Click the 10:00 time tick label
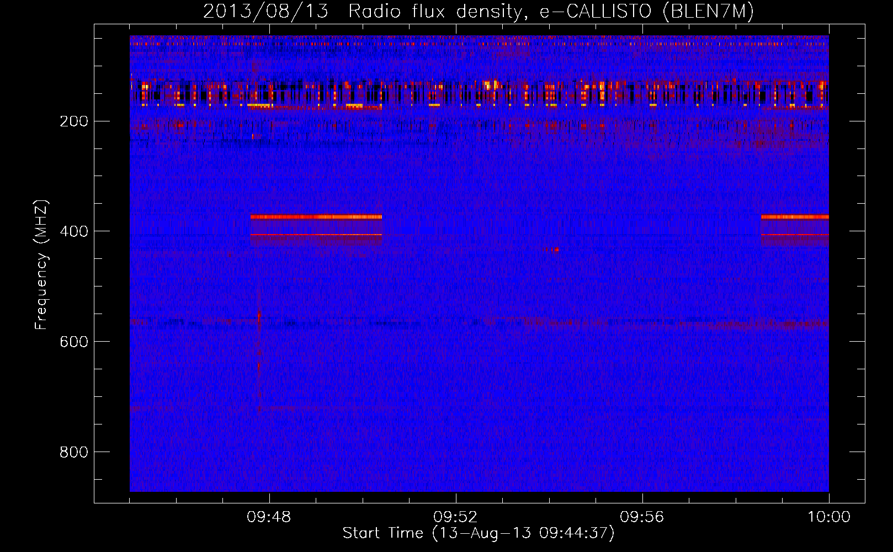This screenshot has height=552, width=893. 829,517
